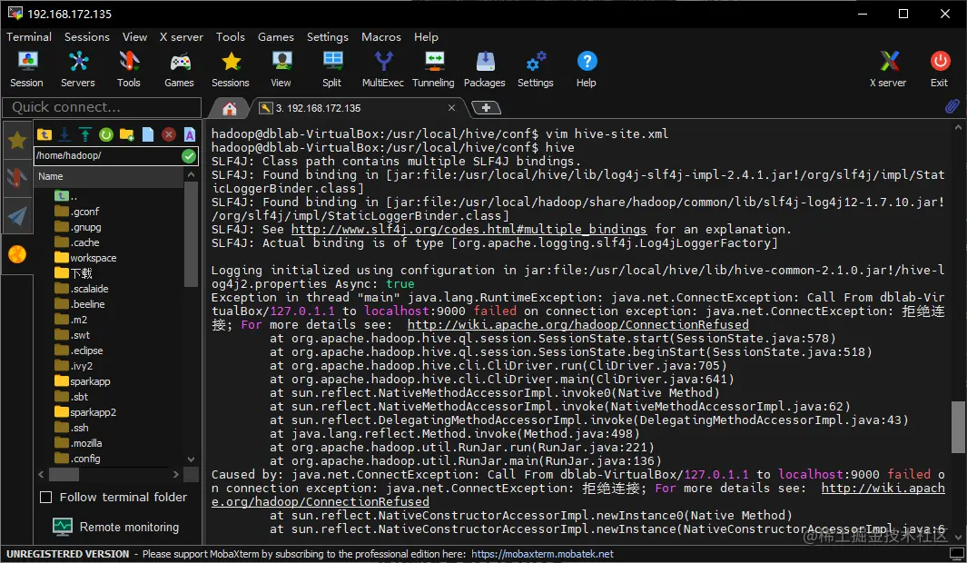The image size is (967, 563).
Task: Go to parent directory in SFTP toolbar
Action: click(x=44, y=134)
